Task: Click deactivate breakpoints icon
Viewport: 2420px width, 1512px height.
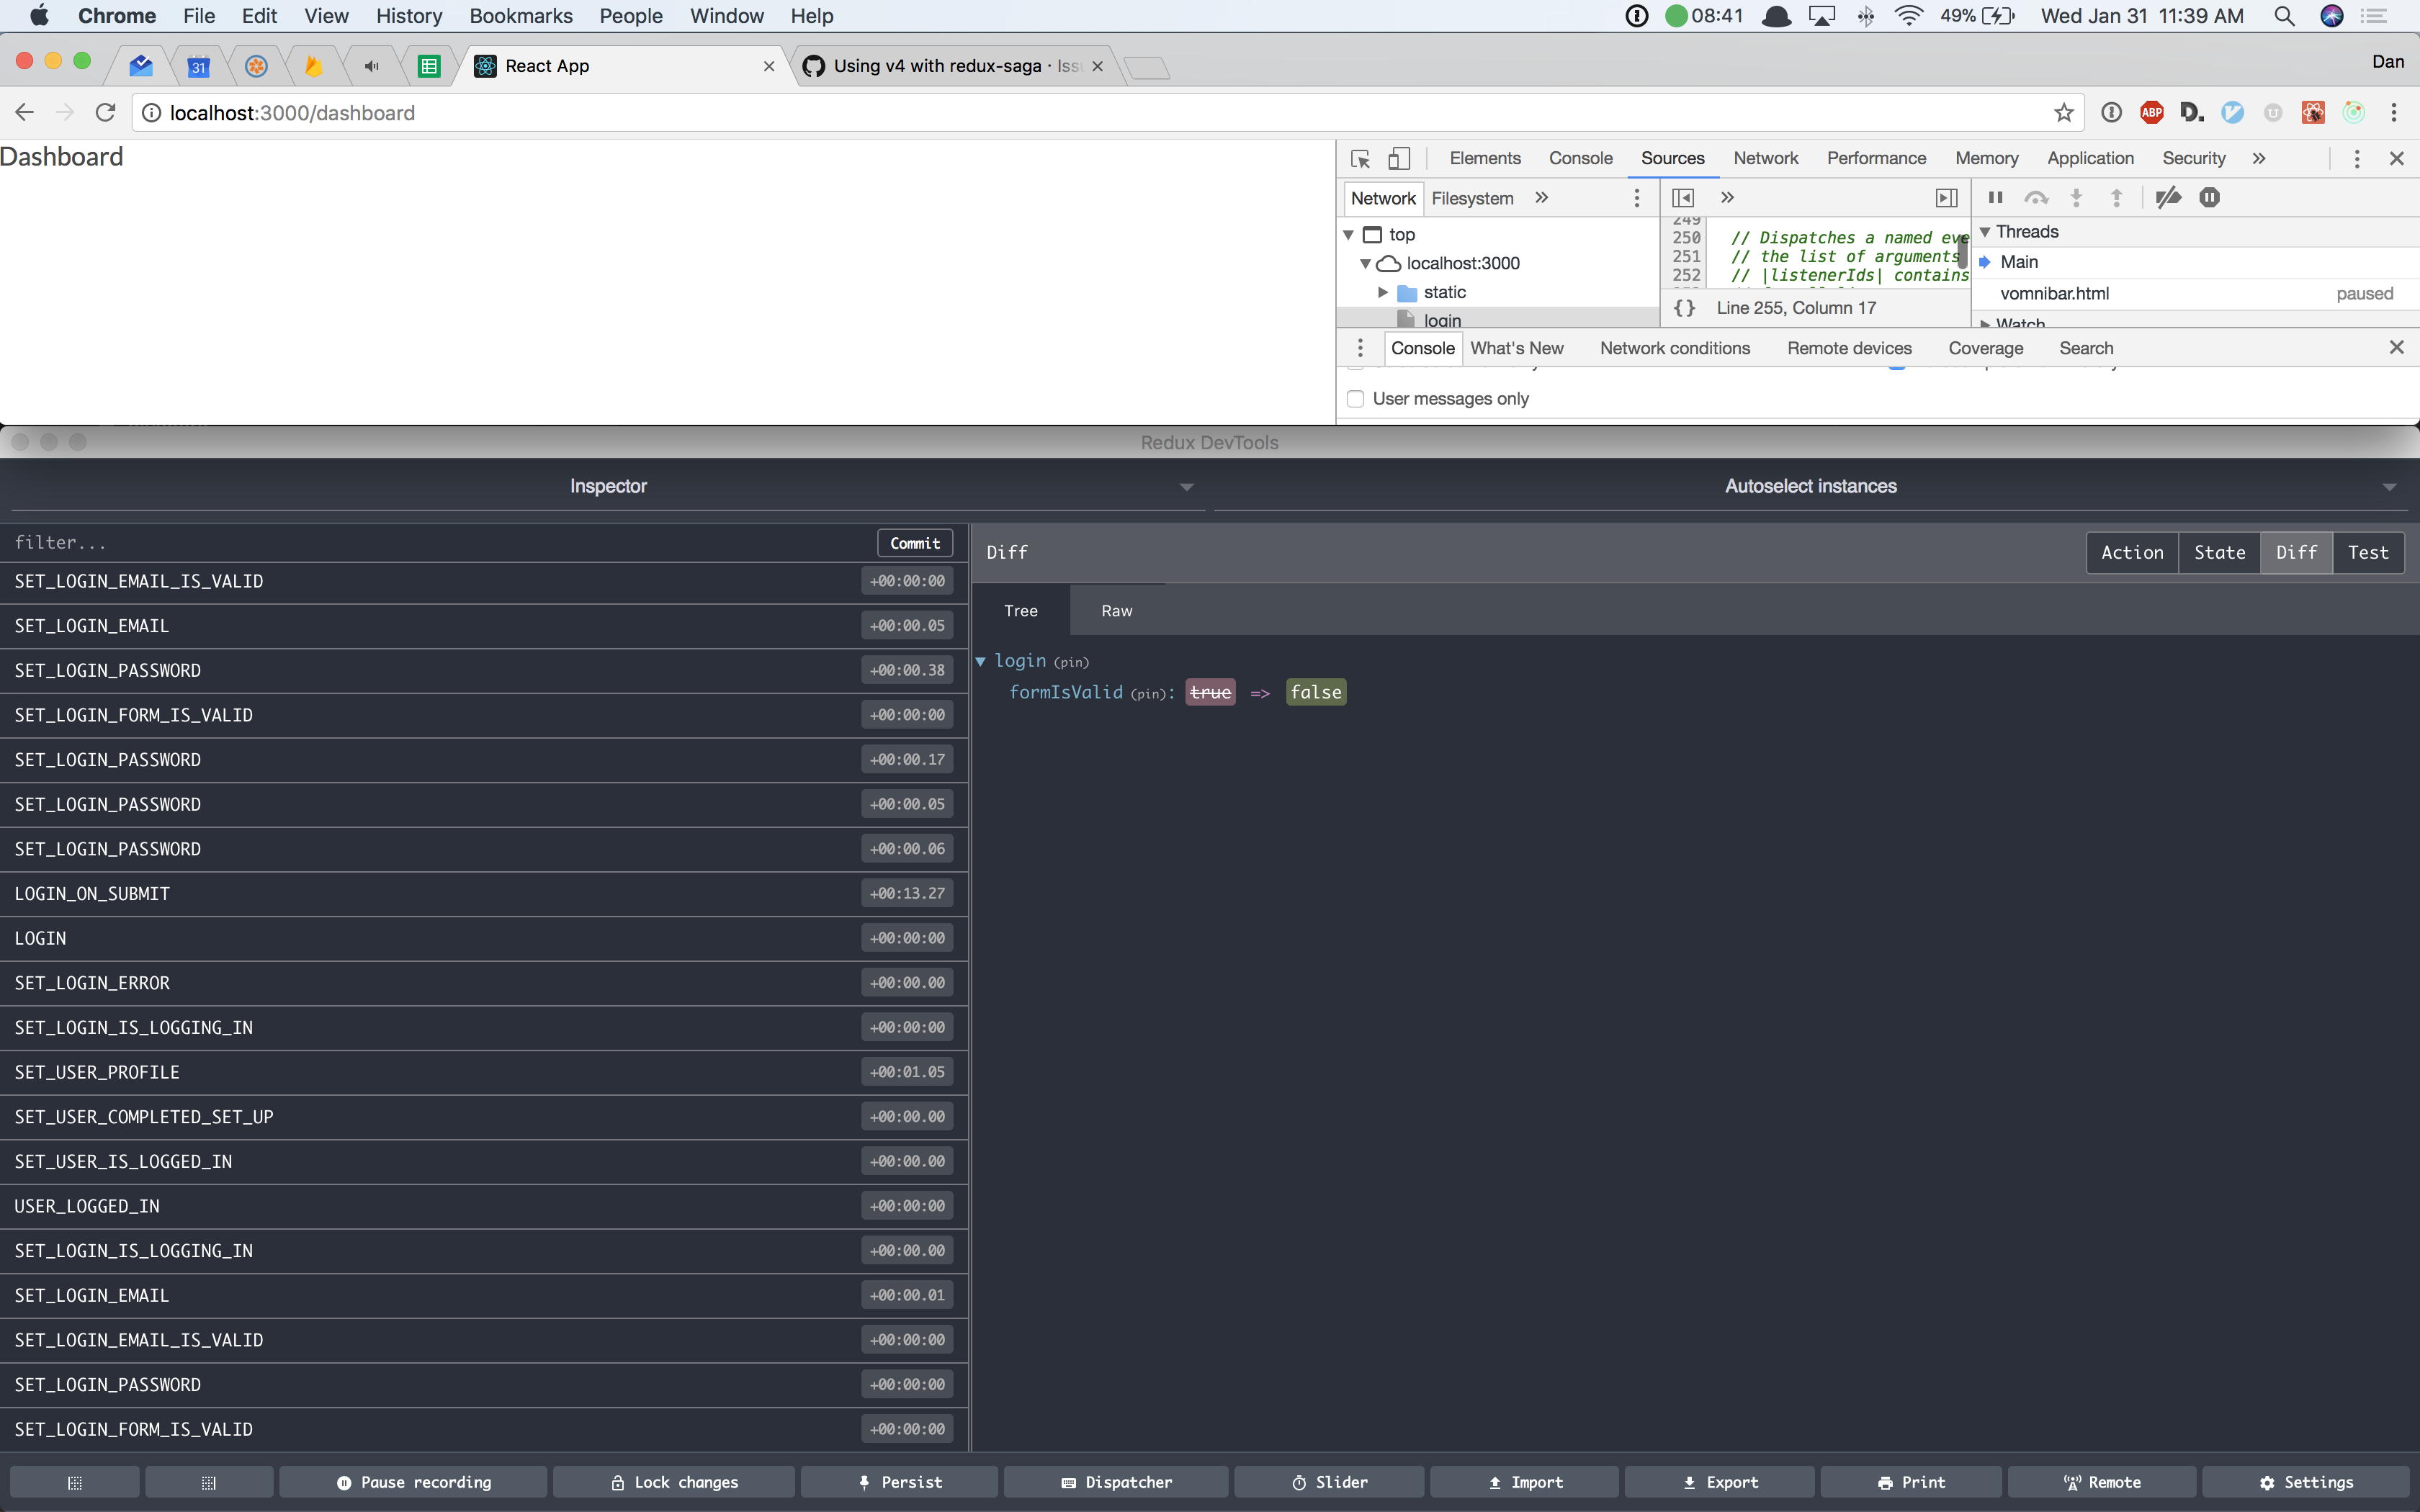Action: 2168,198
